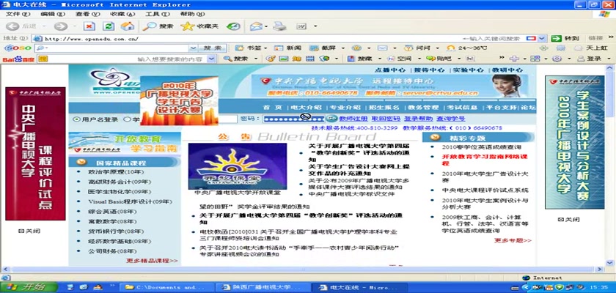Select 用户名登录 radio button

[76, 119]
